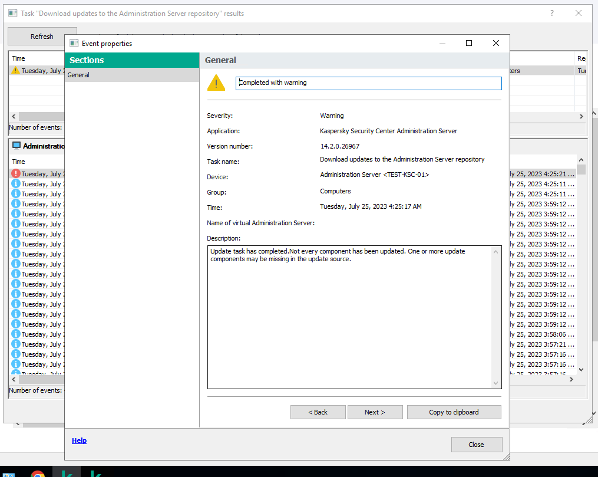This screenshot has height=477, width=598.
Task: Maximize the Event properties dialog
Action: [469, 43]
